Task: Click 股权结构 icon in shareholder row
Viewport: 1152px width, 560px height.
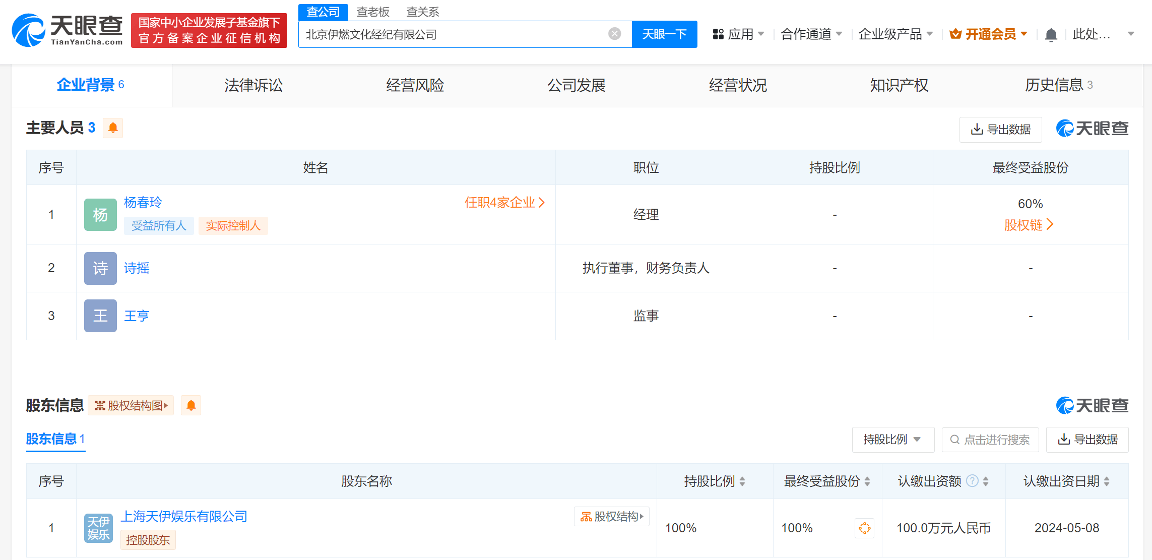Action: tap(611, 517)
